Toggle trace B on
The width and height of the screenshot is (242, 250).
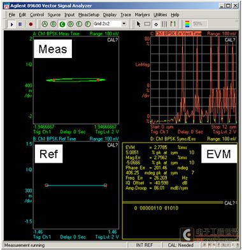(x=53, y=24)
